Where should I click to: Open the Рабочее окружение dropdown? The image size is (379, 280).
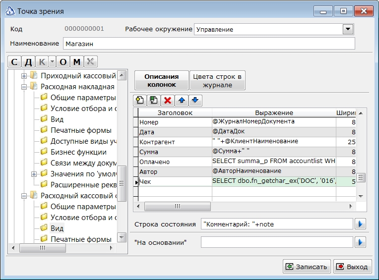(x=348, y=29)
